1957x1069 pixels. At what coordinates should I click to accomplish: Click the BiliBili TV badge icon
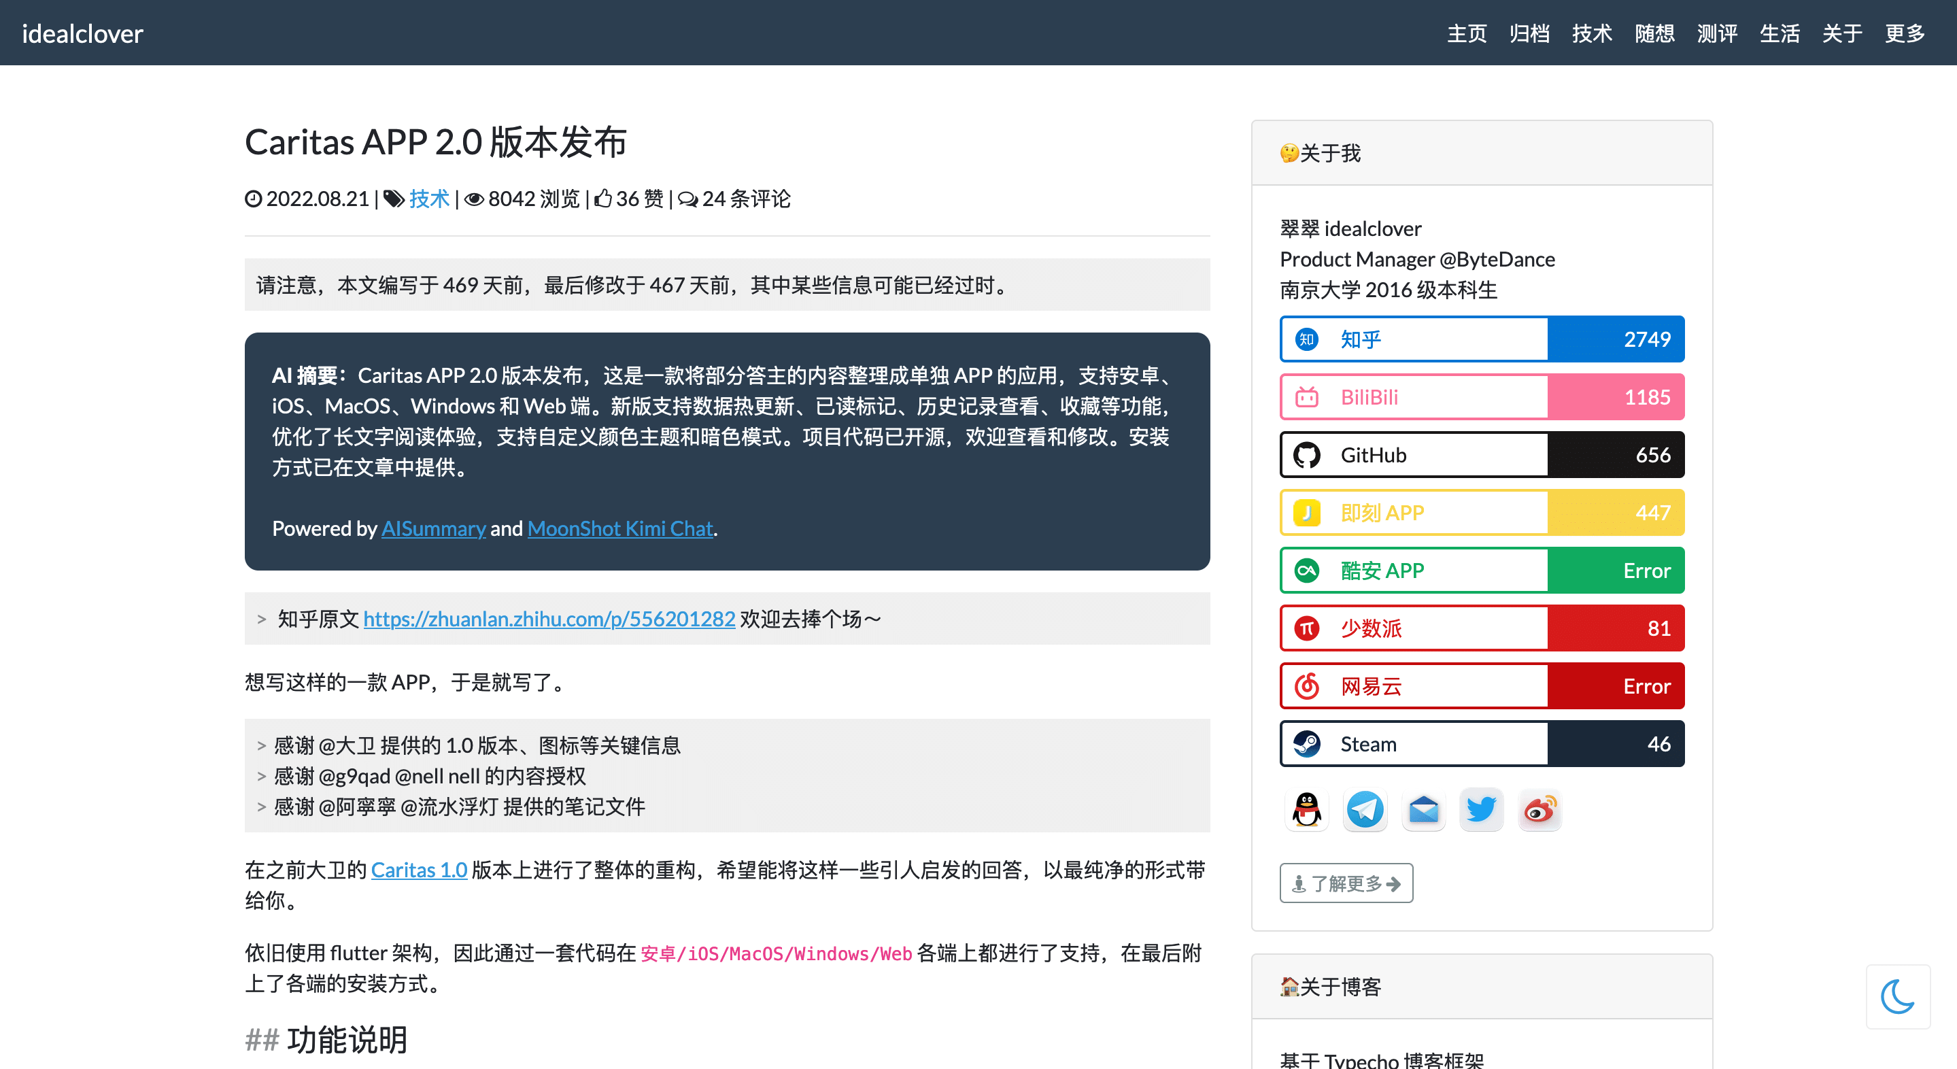(x=1307, y=397)
